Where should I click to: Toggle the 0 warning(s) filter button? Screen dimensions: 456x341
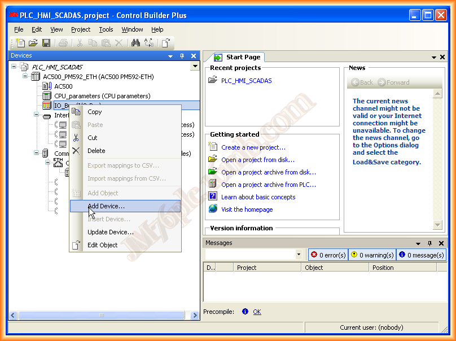(x=372, y=255)
